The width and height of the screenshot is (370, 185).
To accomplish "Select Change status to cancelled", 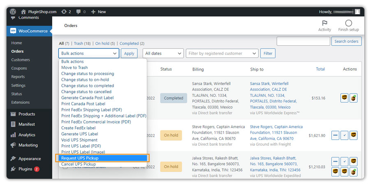I will pyautogui.click(x=103, y=92).
